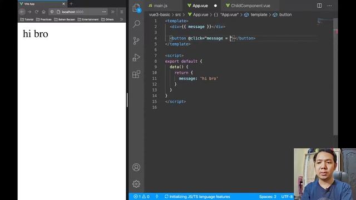Image resolution: width=356 pixels, height=200 pixels.
Task: Show more bookmarks overflow chevron
Action: click(121, 19)
